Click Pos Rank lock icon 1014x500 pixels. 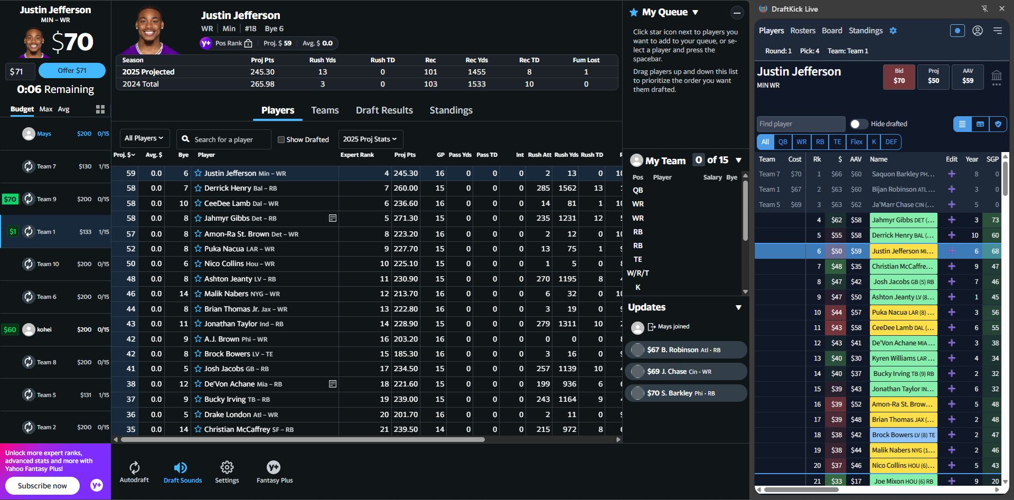click(248, 43)
